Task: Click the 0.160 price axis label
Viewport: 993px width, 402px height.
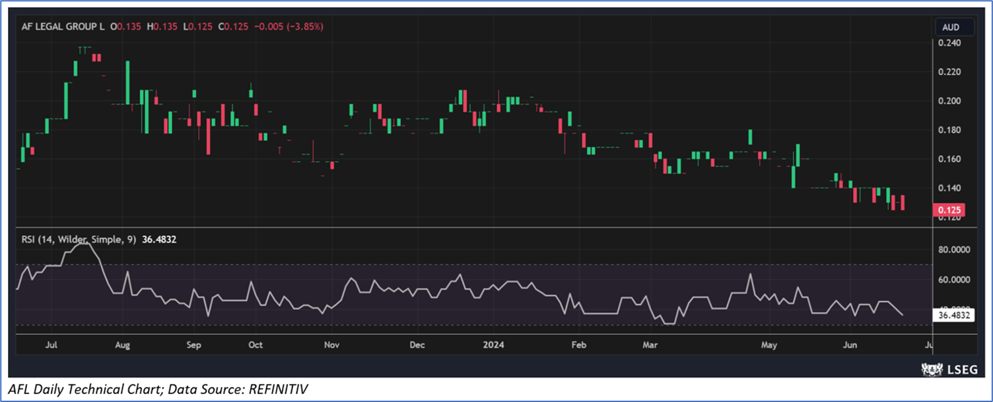Action: [x=949, y=159]
